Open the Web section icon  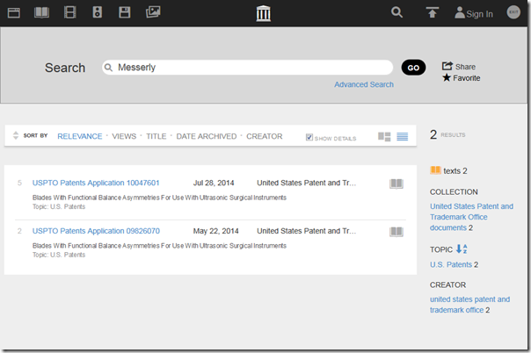pos(14,13)
